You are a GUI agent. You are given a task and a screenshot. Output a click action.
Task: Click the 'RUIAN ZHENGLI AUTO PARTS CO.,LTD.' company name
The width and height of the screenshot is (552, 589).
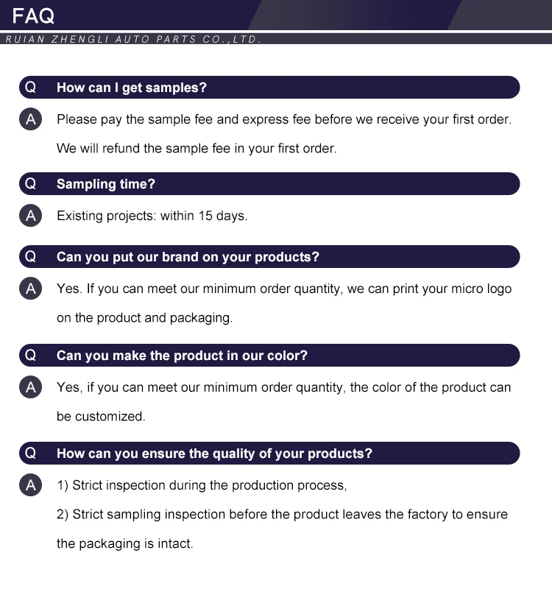click(133, 39)
